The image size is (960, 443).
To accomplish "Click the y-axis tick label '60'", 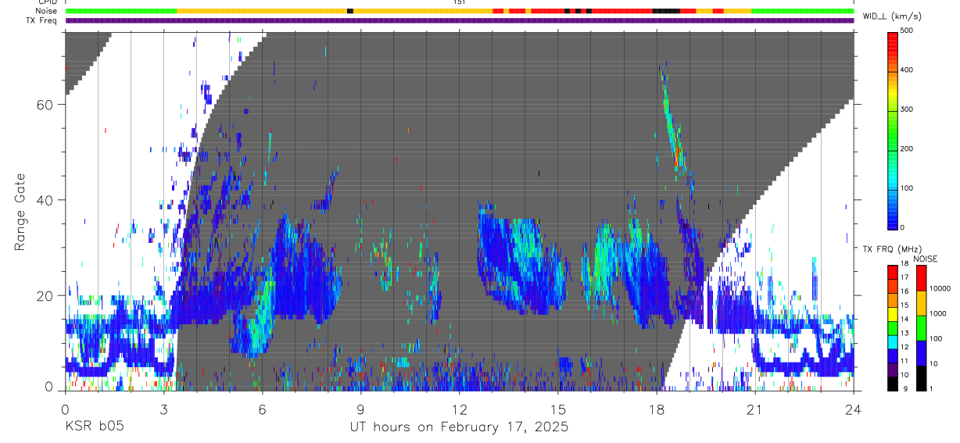I will [45, 104].
